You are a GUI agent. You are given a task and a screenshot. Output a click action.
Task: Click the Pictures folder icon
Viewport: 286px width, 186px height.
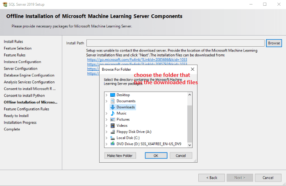113,119
